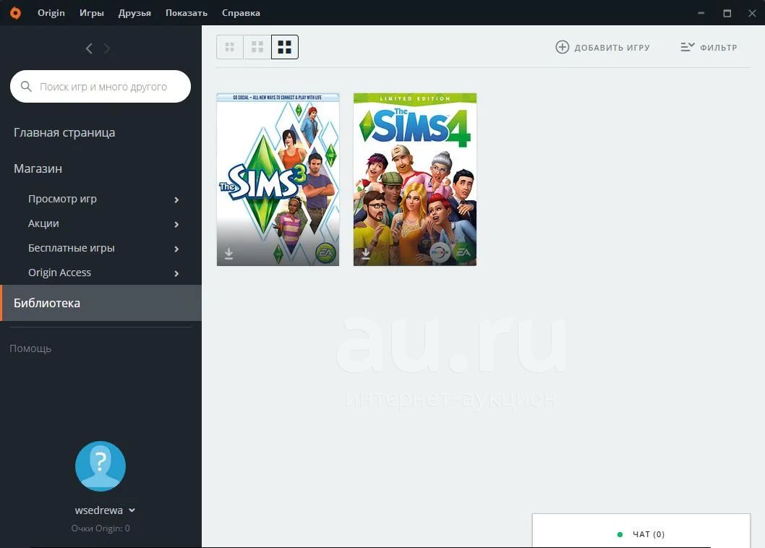The image size is (765, 548).
Task: Open the Показать menu
Action: click(187, 13)
